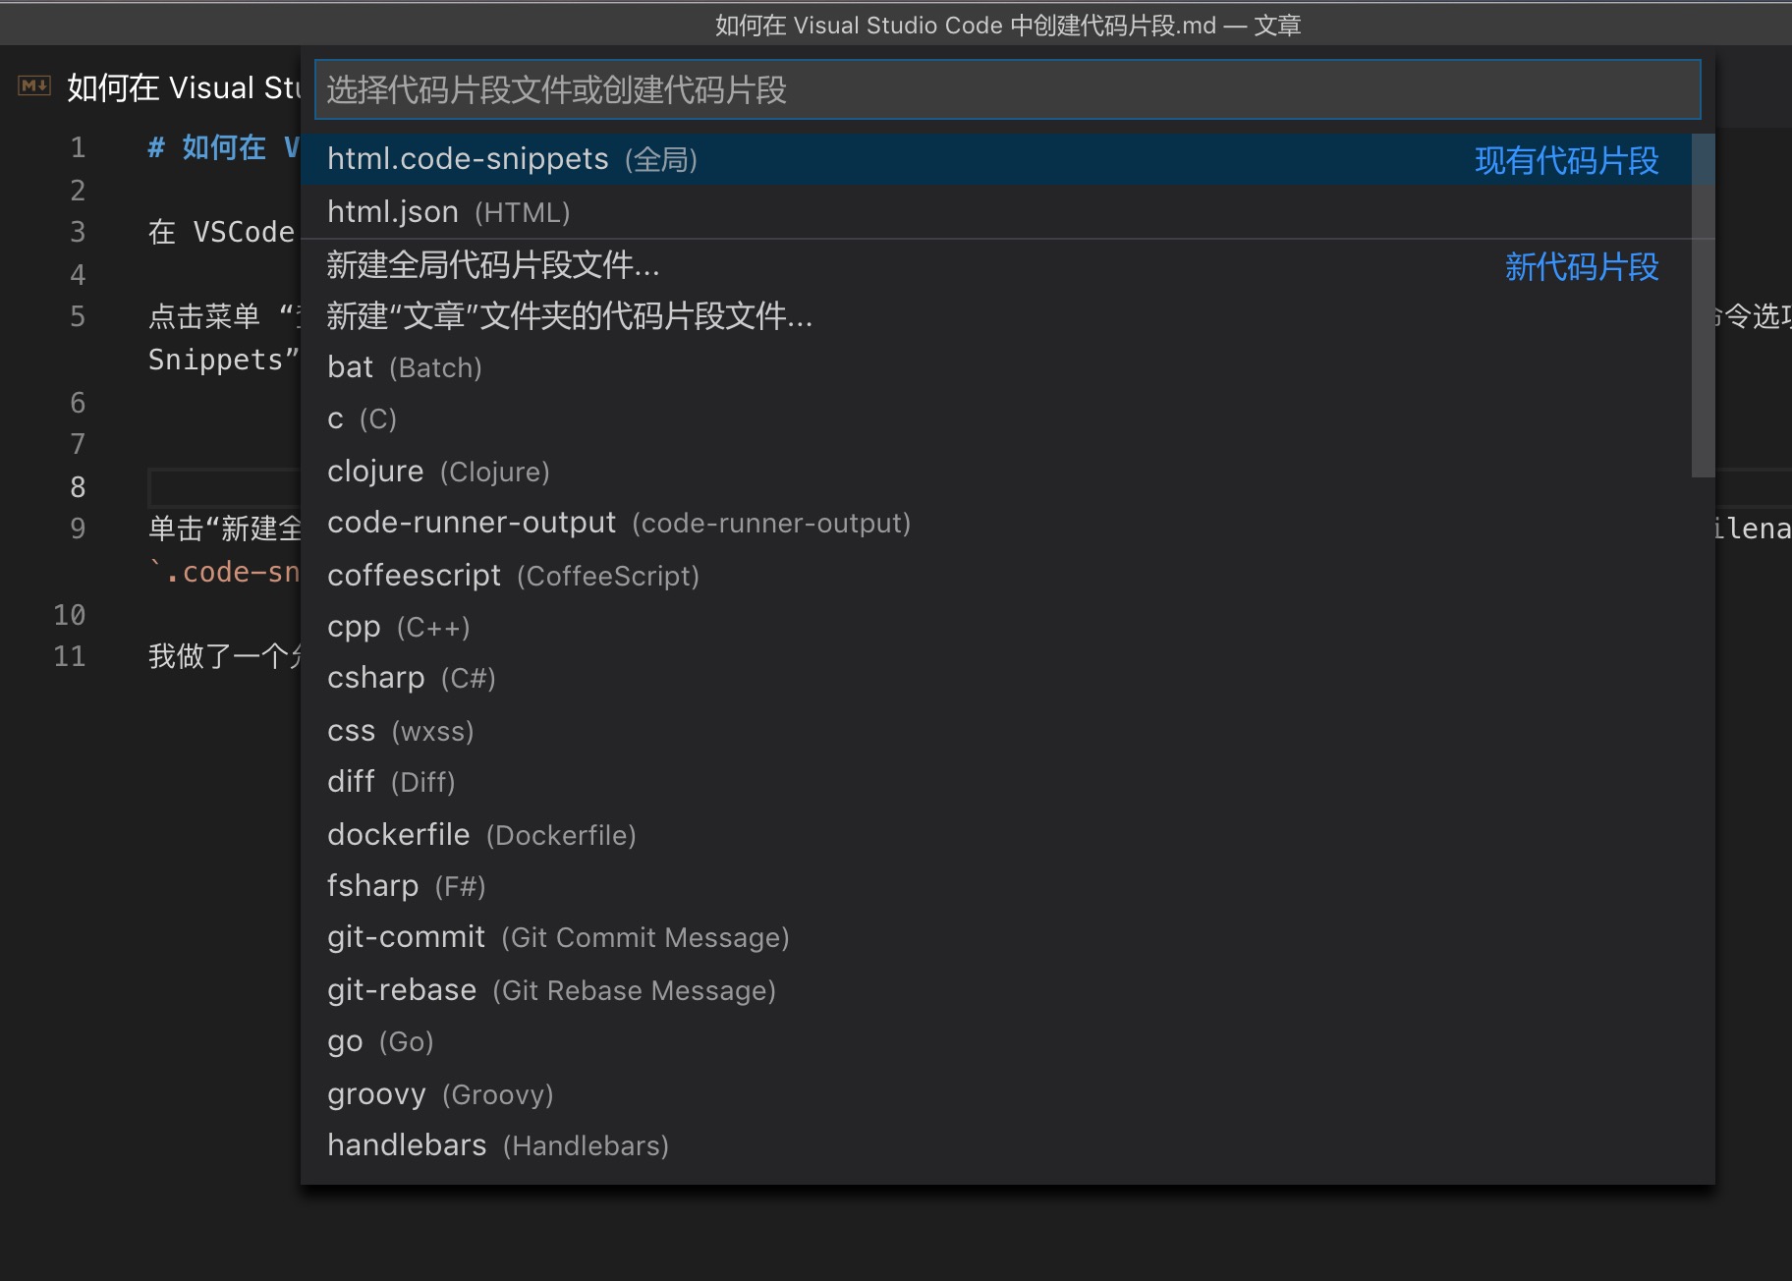Screen dimensions: 1792x1281
Task: Choose 新建全局代码片段文件 option
Action: pyautogui.click(x=493, y=265)
